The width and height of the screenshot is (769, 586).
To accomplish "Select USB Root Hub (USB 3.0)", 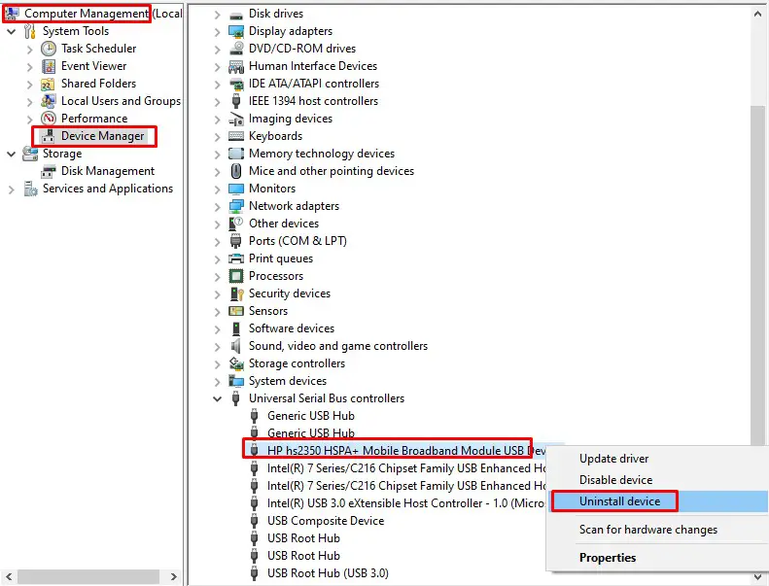I will click(x=328, y=573).
